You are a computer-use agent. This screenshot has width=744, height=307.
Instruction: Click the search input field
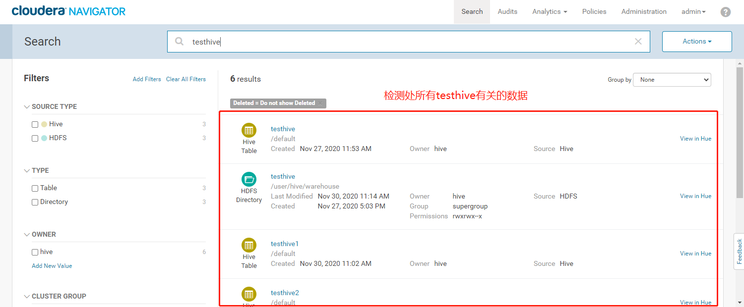[408, 42]
